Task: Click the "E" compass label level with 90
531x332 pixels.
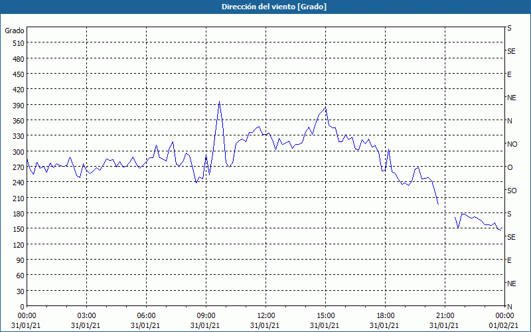Action: (x=509, y=260)
